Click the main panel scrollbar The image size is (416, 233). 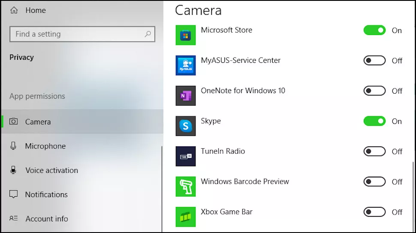click(413, 197)
